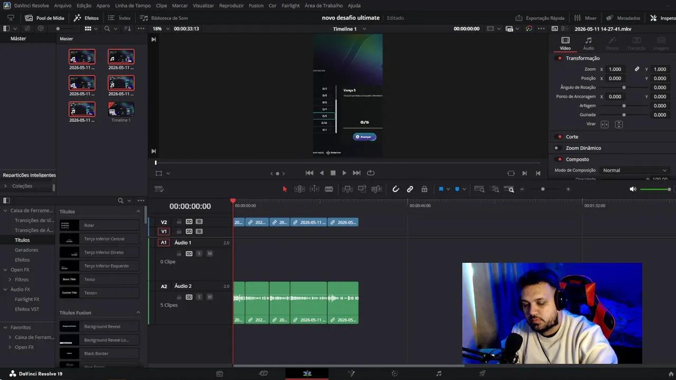Lock the V1 video track
676x380 pixels.
click(x=179, y=231)
